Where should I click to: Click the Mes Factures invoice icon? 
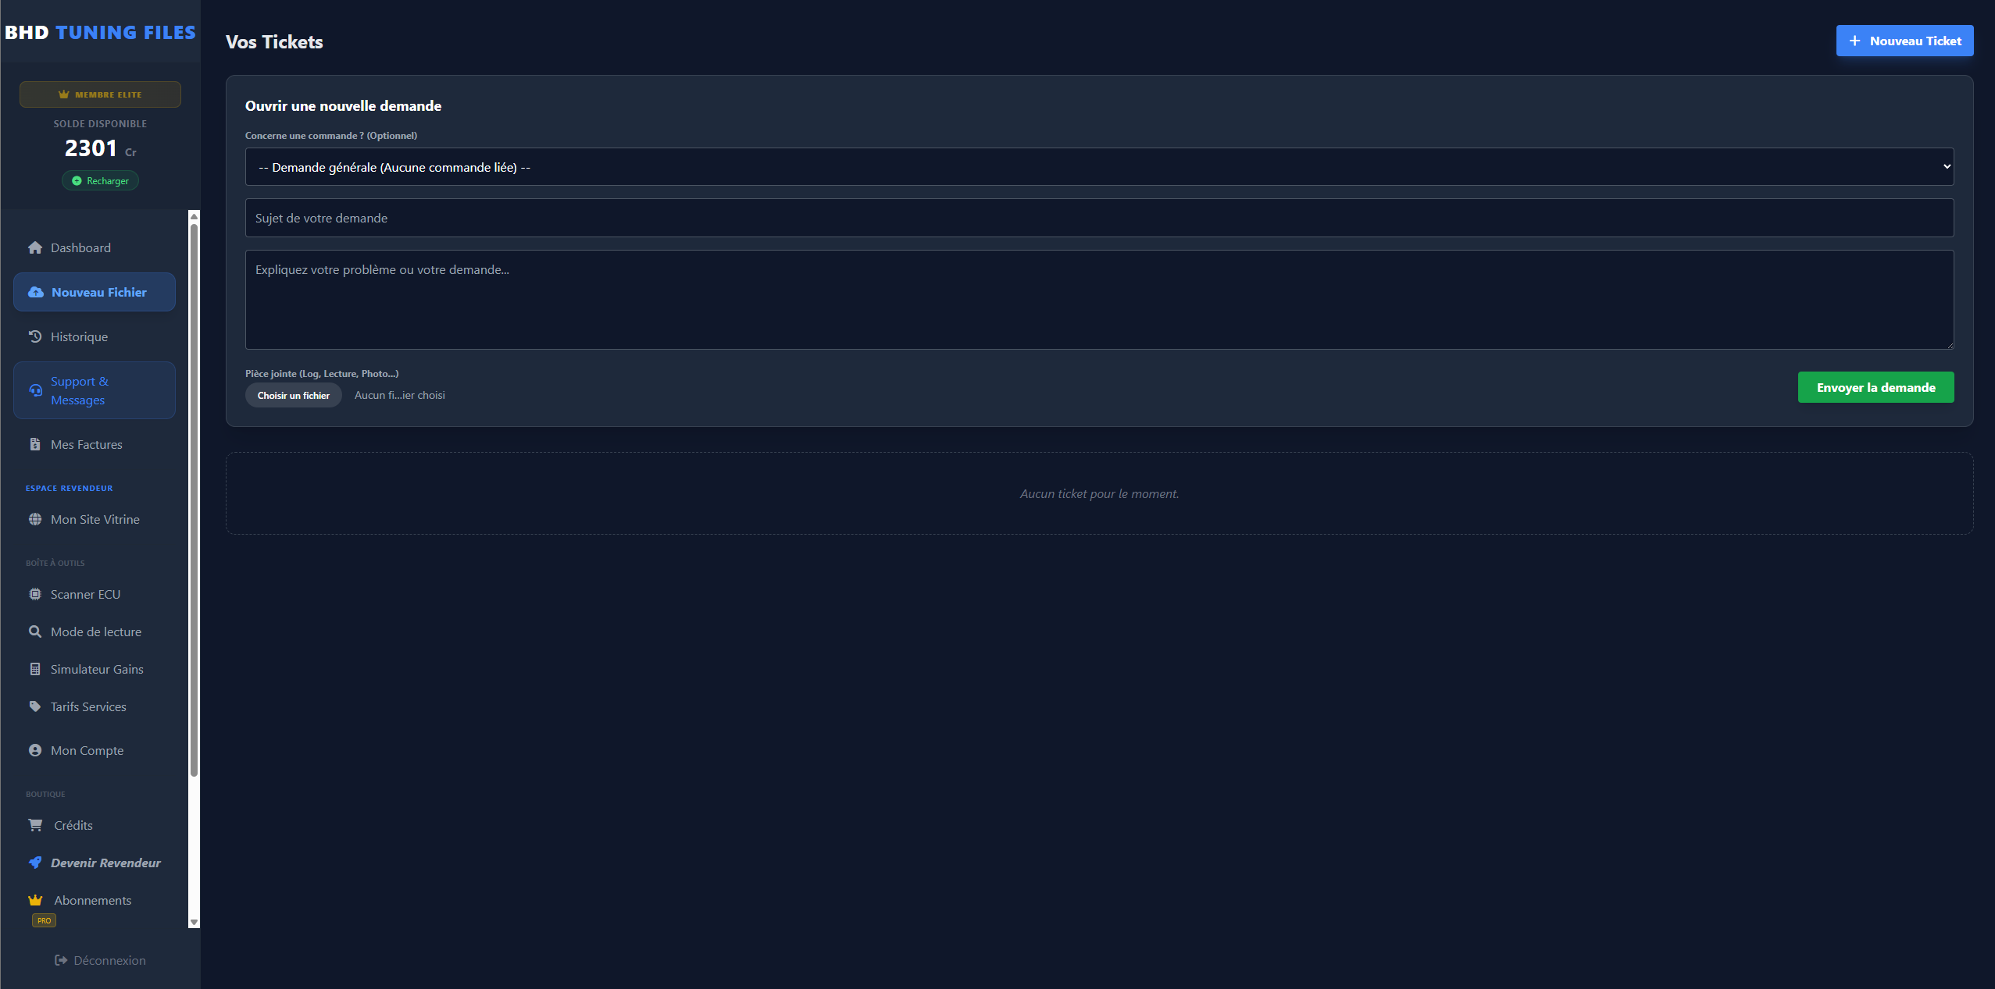coord(35,444)
